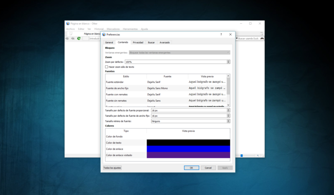
Task: Click the Otter logo in Preferencias title bar
Action: click(104, 34)
